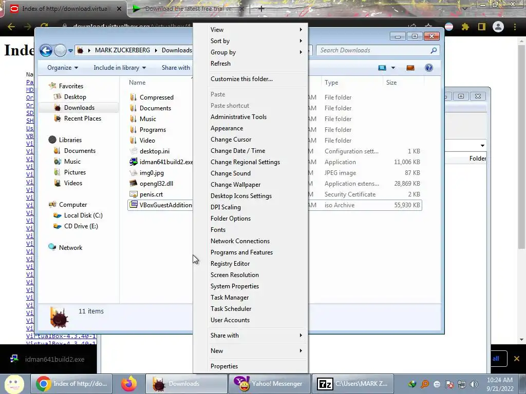Click Share with button in Explorer toolbar
The height and width of the screenshot is (394, 526).
click(176, 68)
